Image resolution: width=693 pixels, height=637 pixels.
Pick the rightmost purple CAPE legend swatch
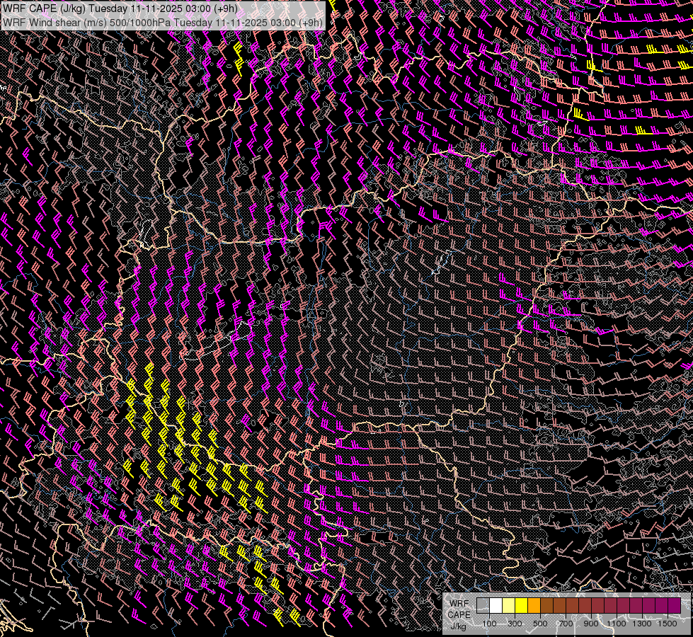pos(674,606)
